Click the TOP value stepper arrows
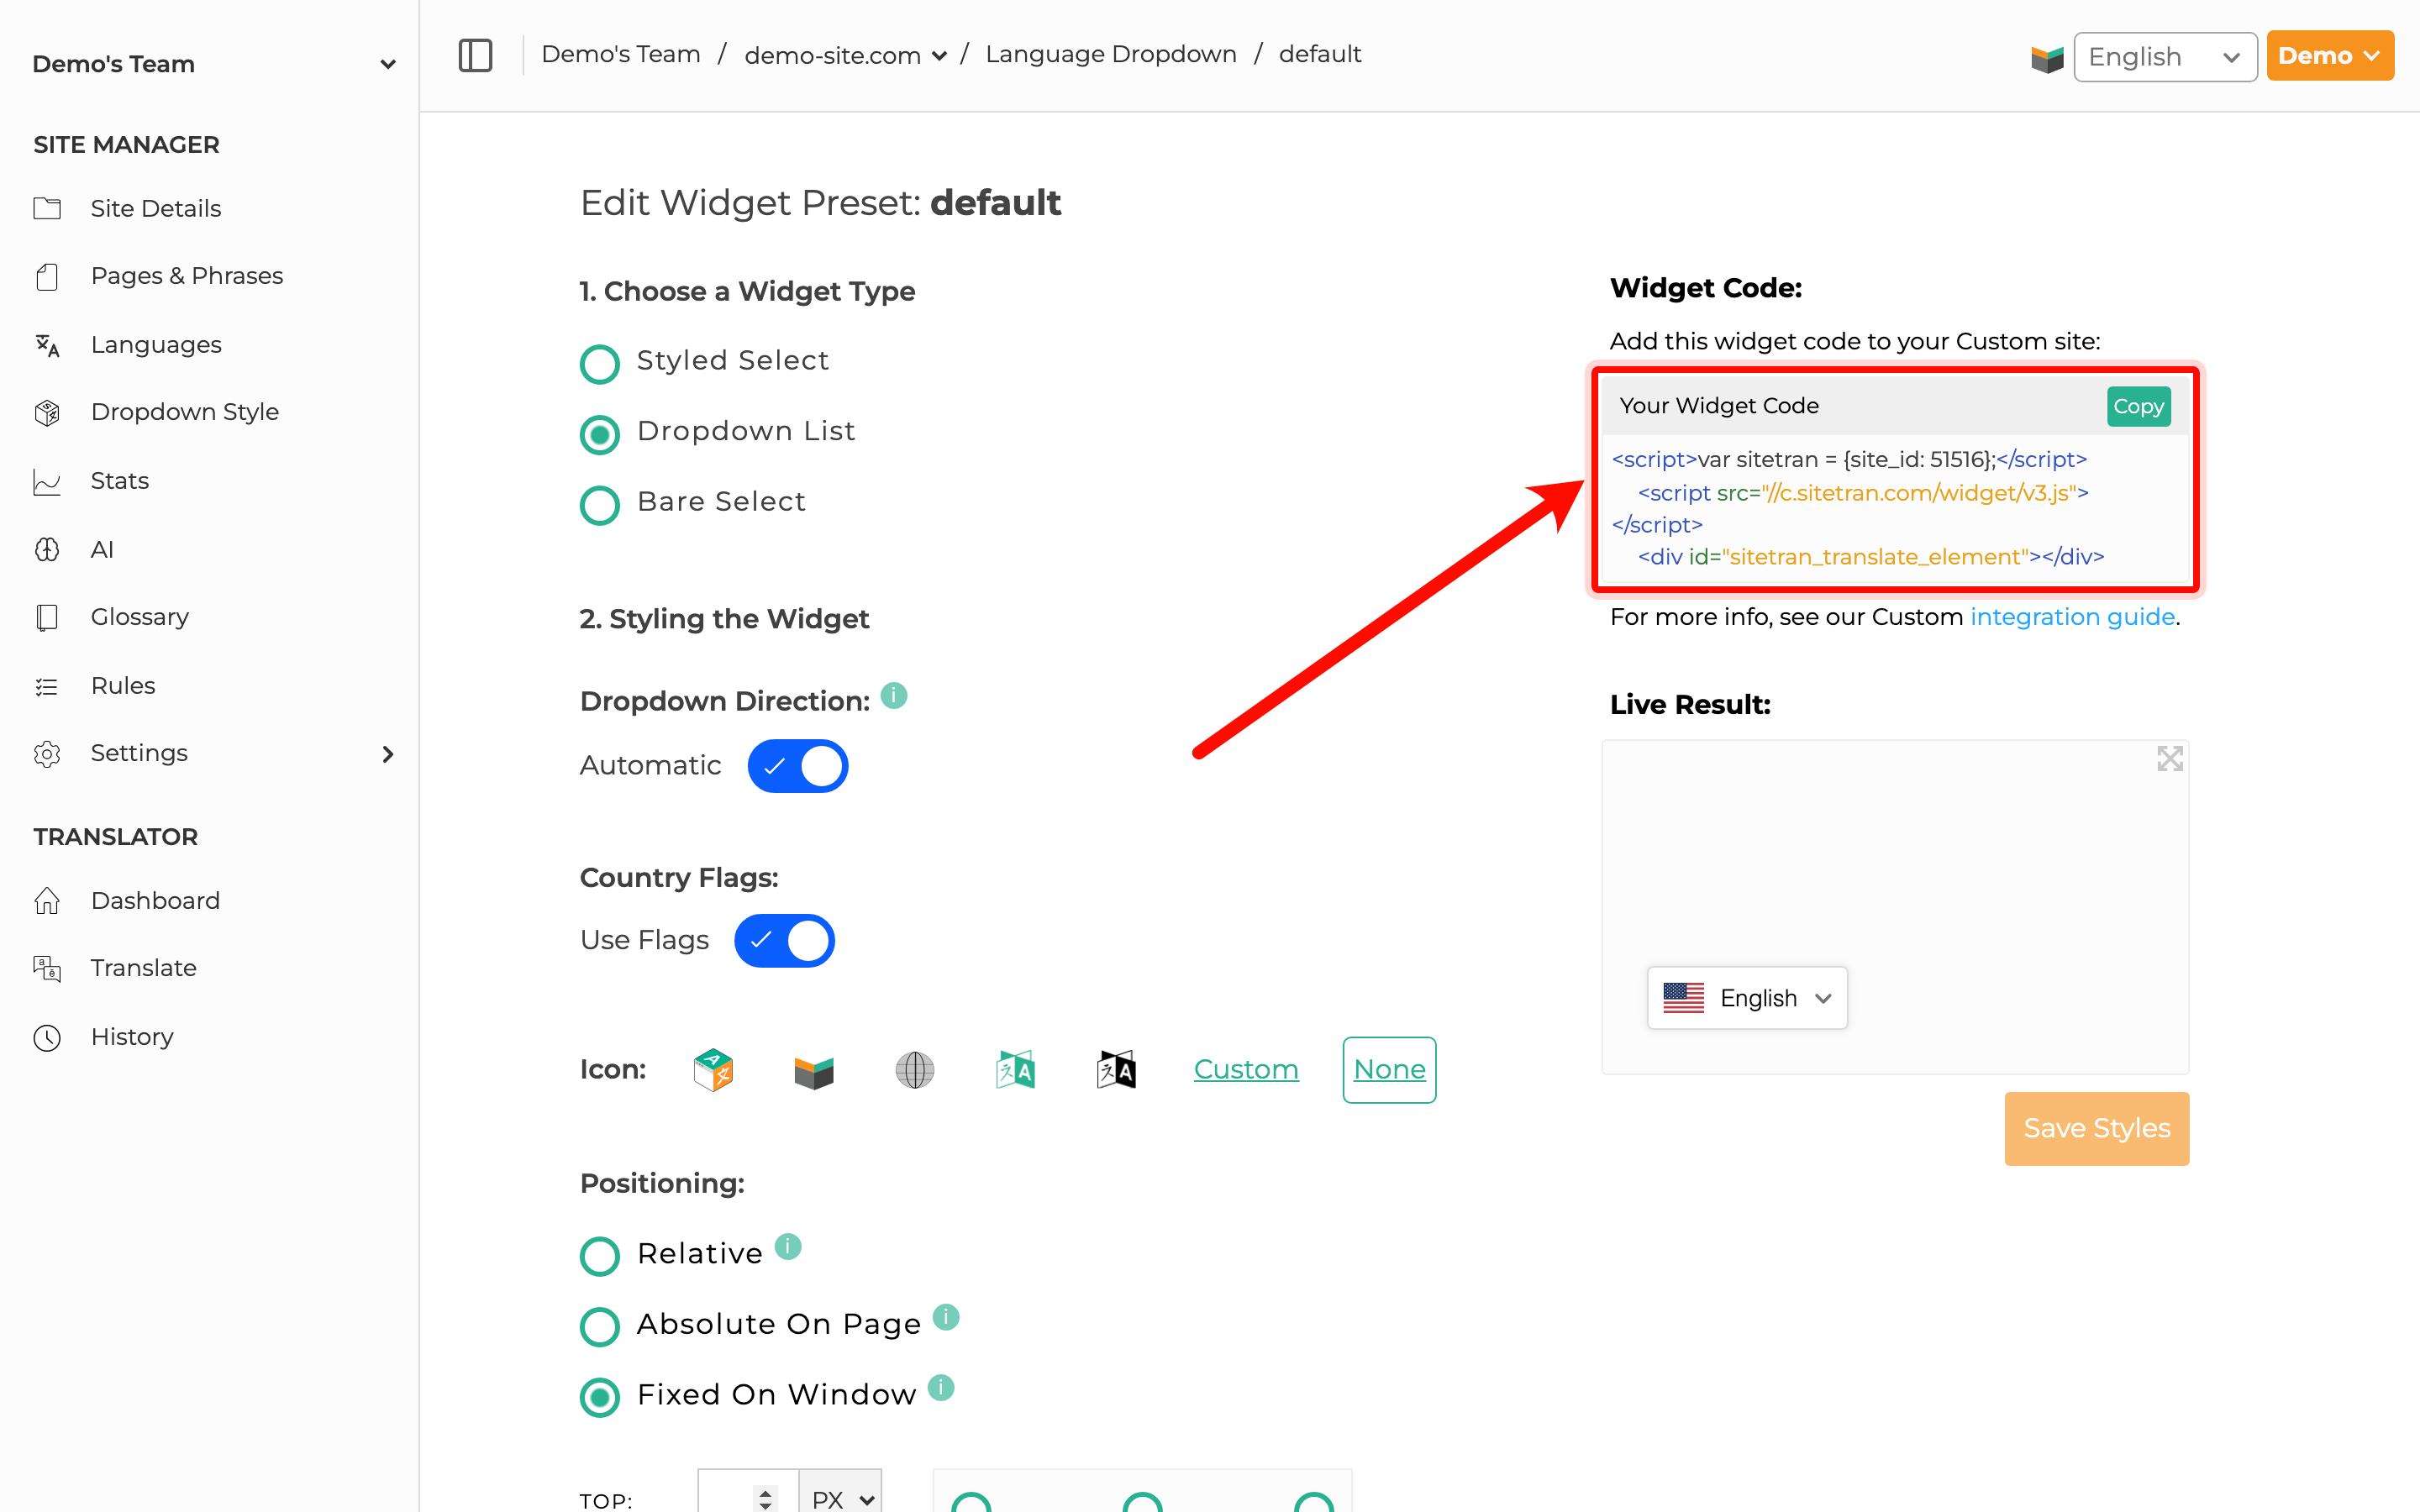The height and width of the screenshot is (1512, 2420). point(765,1498)
